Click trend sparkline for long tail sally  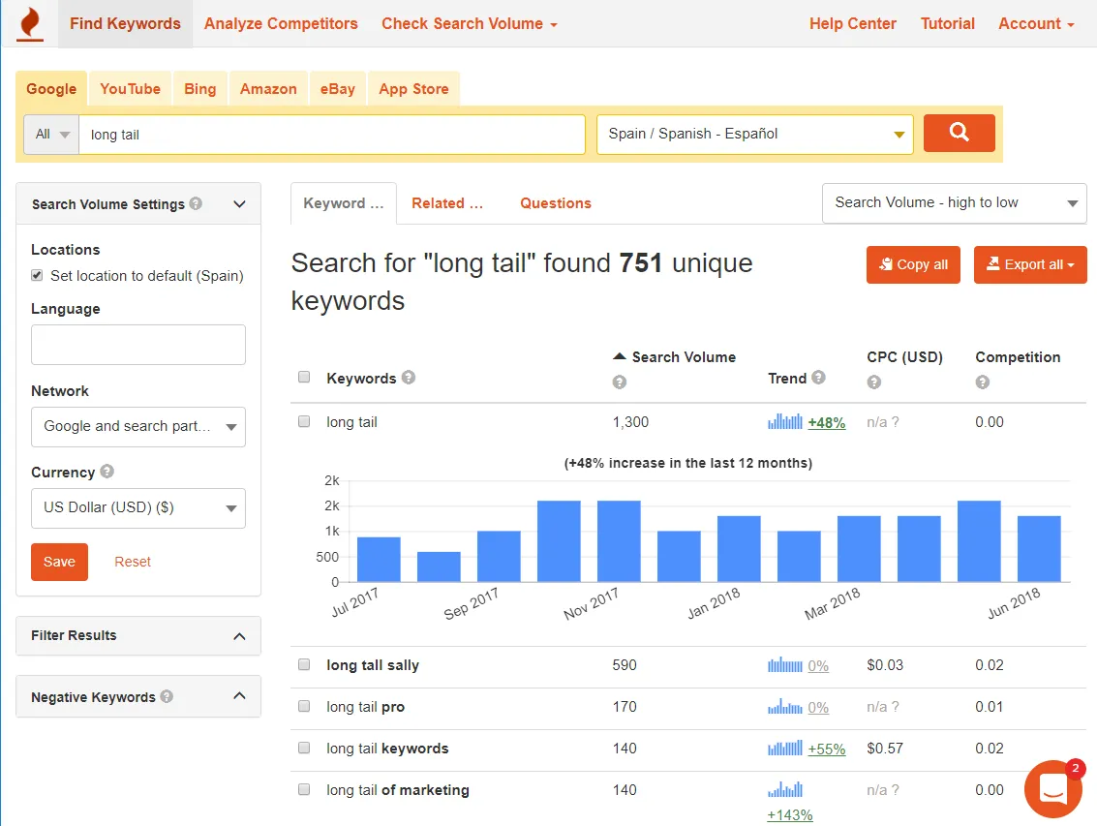coord(785,665)
